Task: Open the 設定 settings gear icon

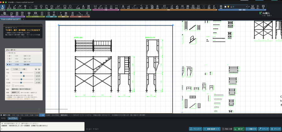Action: tap(72, 14)
